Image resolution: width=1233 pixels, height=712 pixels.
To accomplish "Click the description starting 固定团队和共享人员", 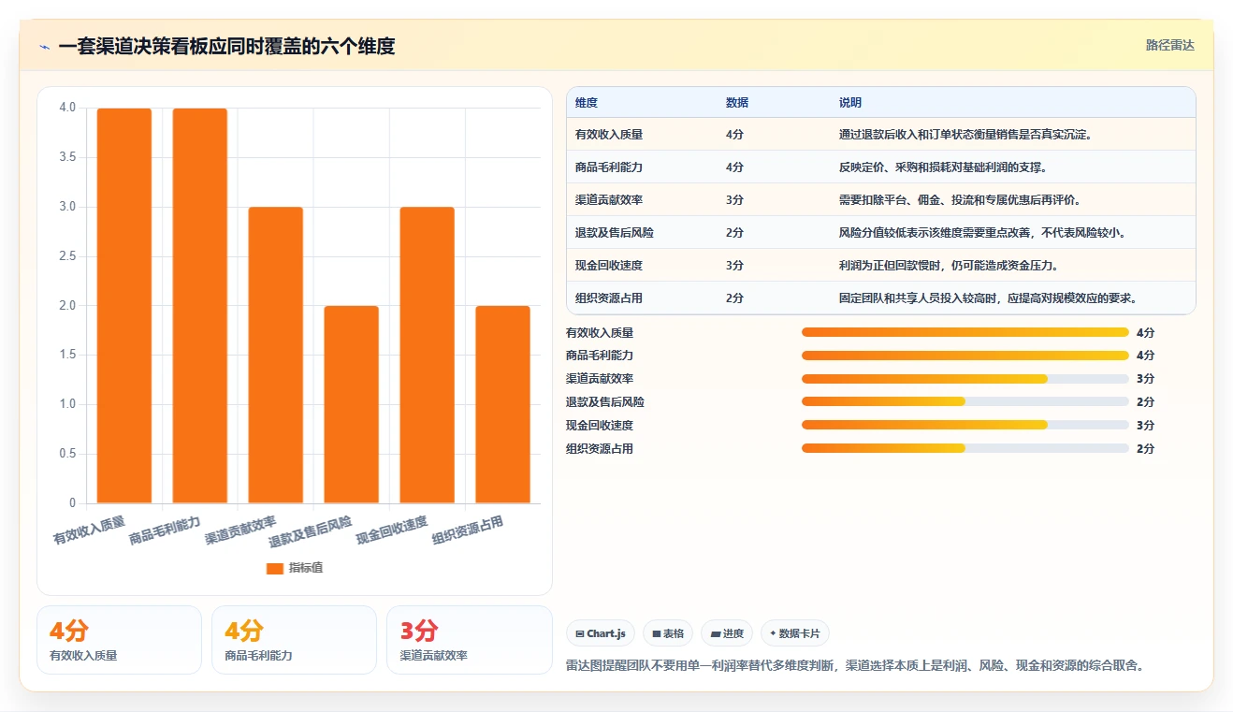I will click(988, 298).
